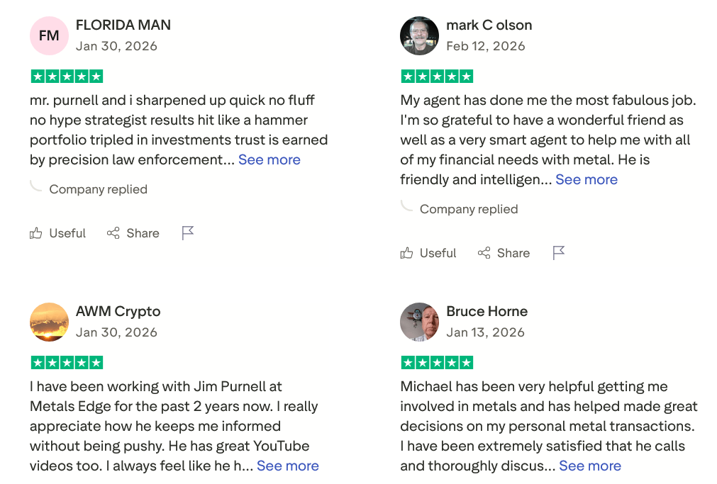Viewport: 717px width, 484px height.
Task: Show the company reply on mark C olson's review
Action: pyautogui.click(x=469, y=208)
